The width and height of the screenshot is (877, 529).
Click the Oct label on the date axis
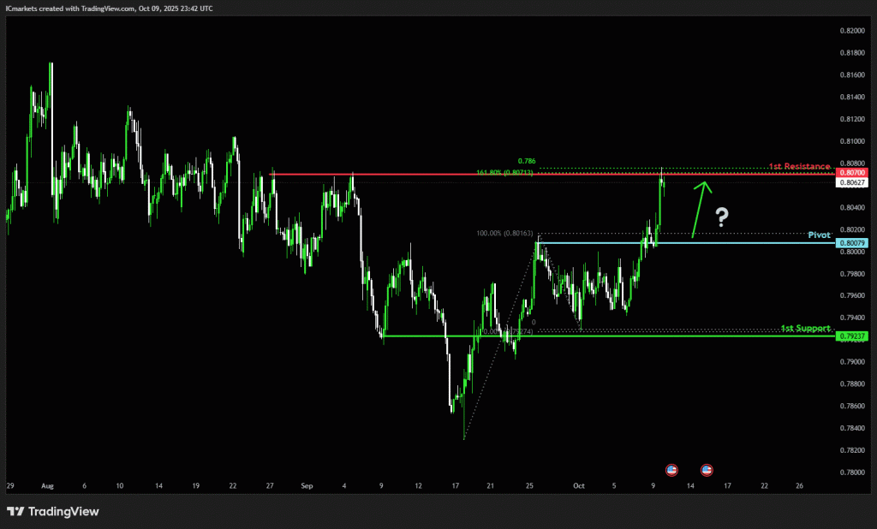click(578, 485)
